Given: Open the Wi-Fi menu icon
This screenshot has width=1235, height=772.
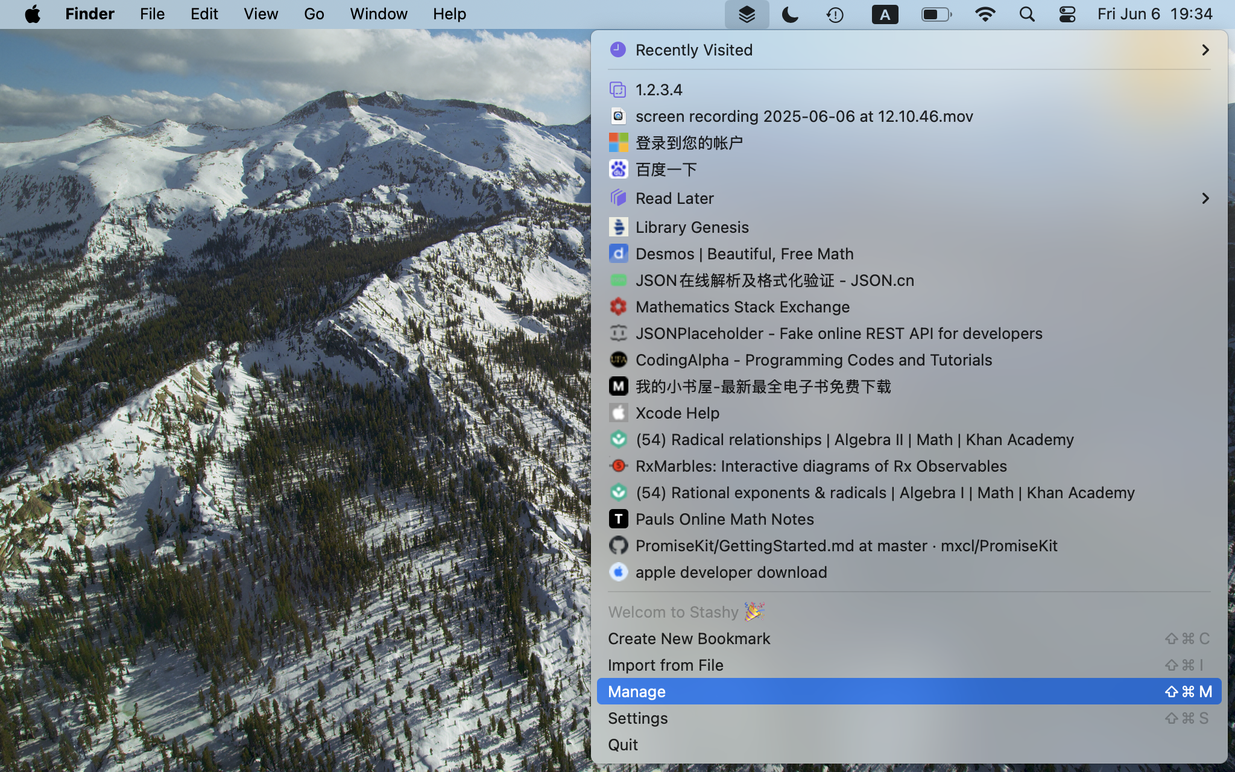Looking at the screenshot, I should (985, 14).
